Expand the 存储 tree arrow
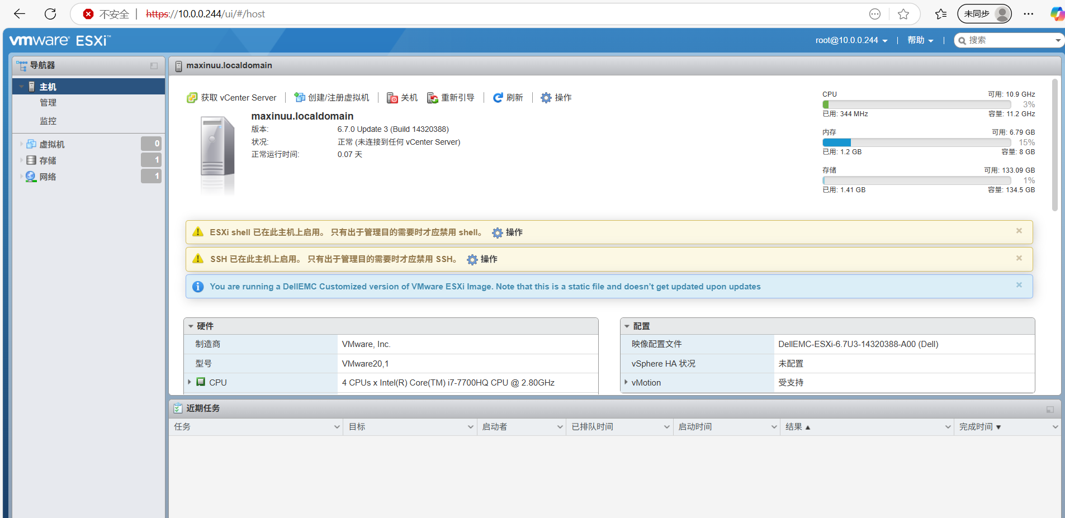Screen dimensions: 1065x518 click(x=21, y=160)
